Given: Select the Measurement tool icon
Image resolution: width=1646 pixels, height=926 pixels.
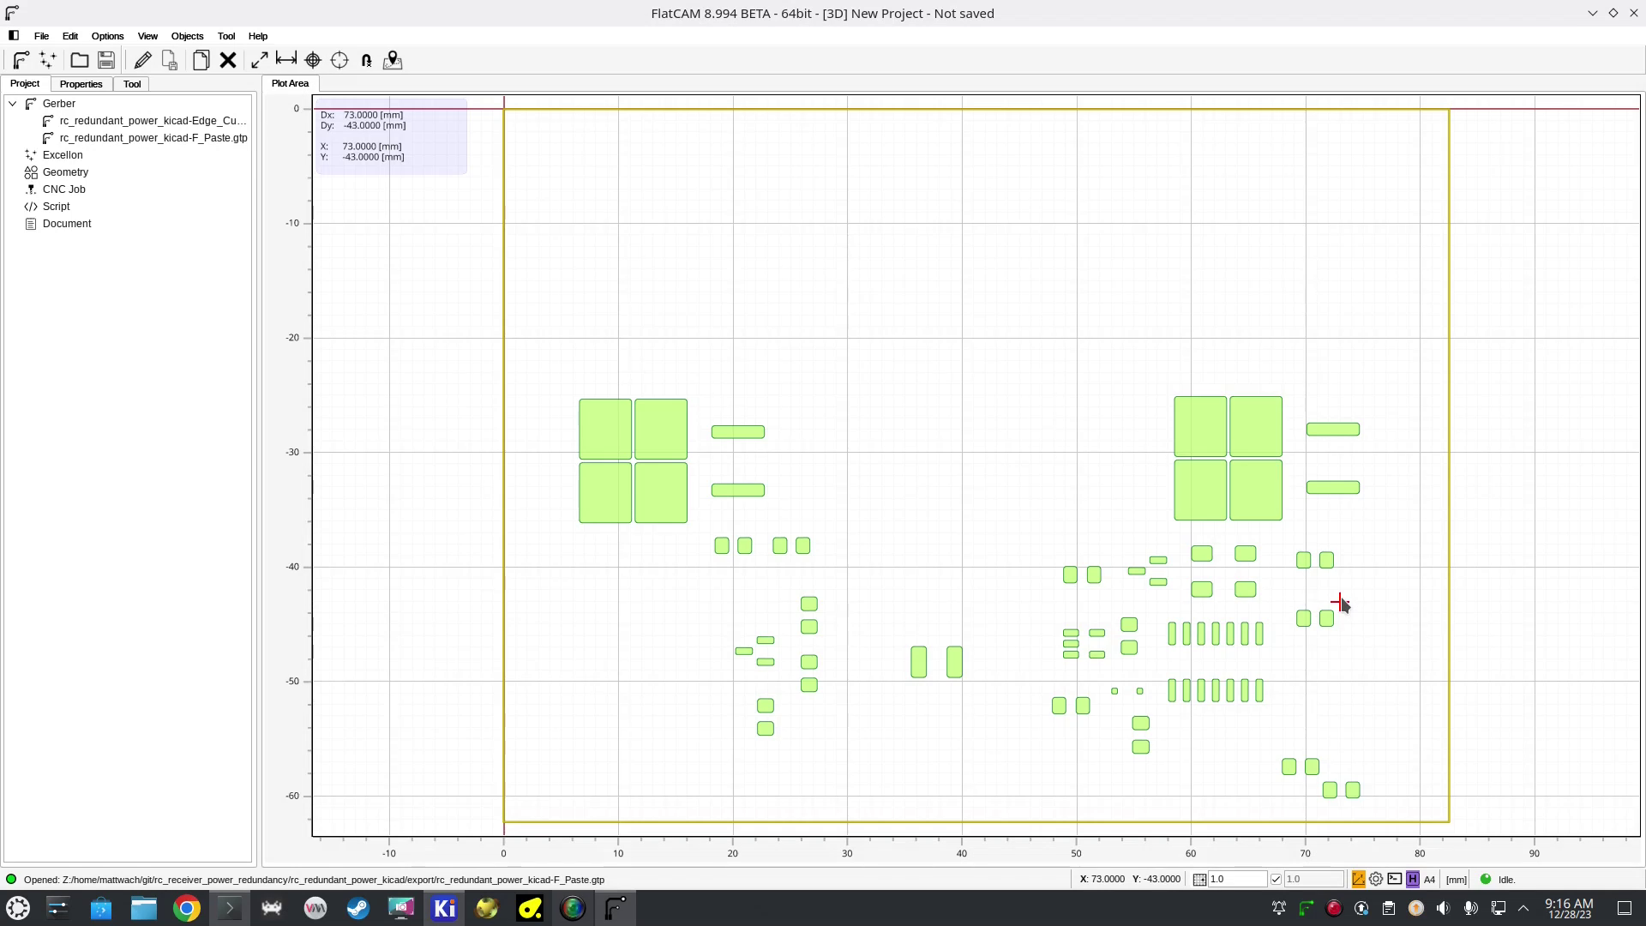Looking at the screenshot, I should pyautogui.click(x=286, y=60).
